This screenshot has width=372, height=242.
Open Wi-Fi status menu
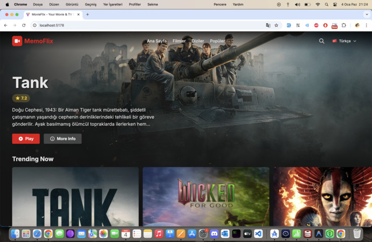pyautogui.click(x=318, y=4)
